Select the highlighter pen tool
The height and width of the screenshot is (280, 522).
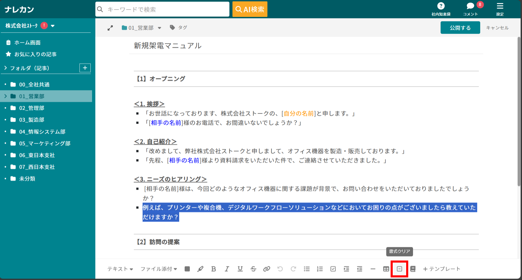click(x=200, y=269)
